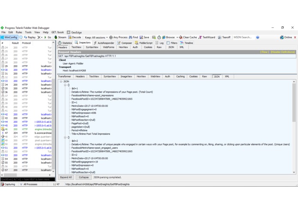Open the Edit menu
Viewport: 298px width, 212px height.
[x=11, y=32]
